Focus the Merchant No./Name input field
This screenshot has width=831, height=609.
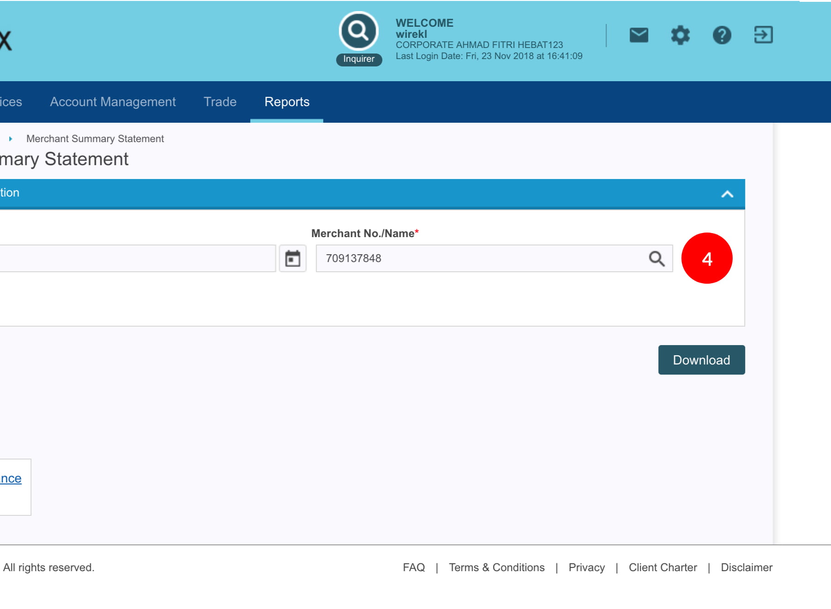pos(480,258)
